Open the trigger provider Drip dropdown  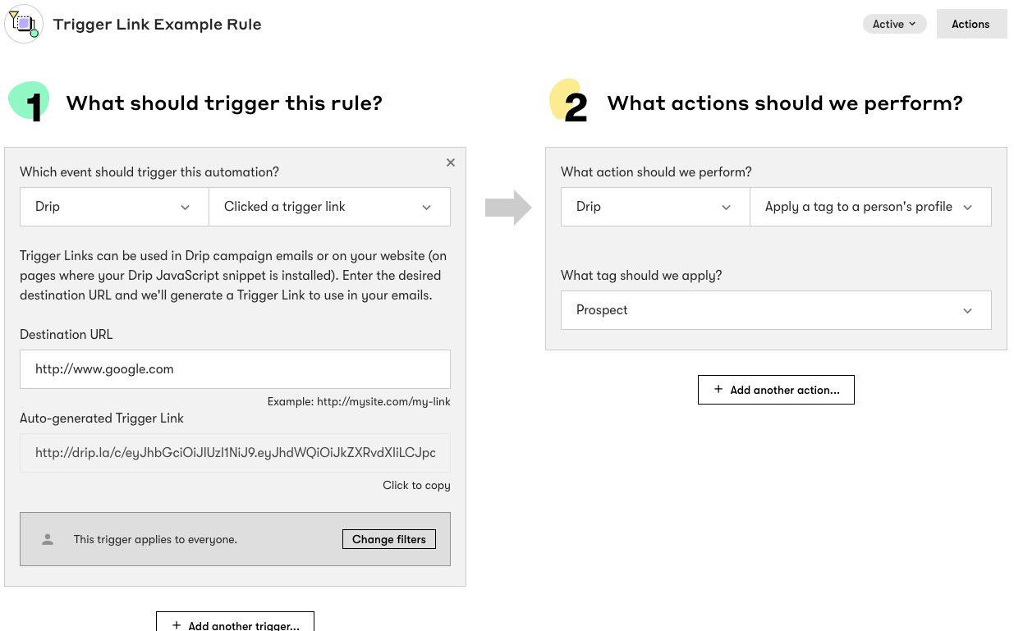[x=114, y=207]
